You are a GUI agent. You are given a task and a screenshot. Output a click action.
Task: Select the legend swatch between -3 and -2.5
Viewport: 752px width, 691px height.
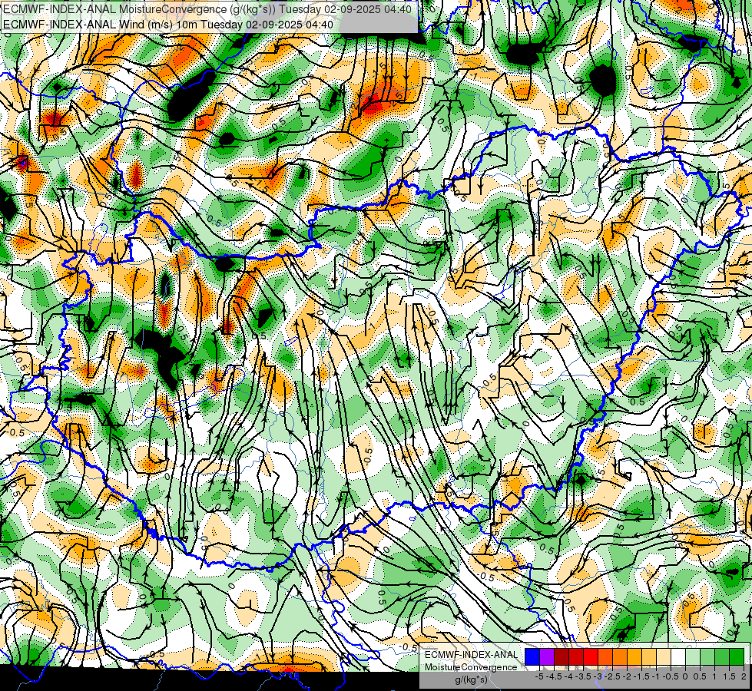(605, 656)
